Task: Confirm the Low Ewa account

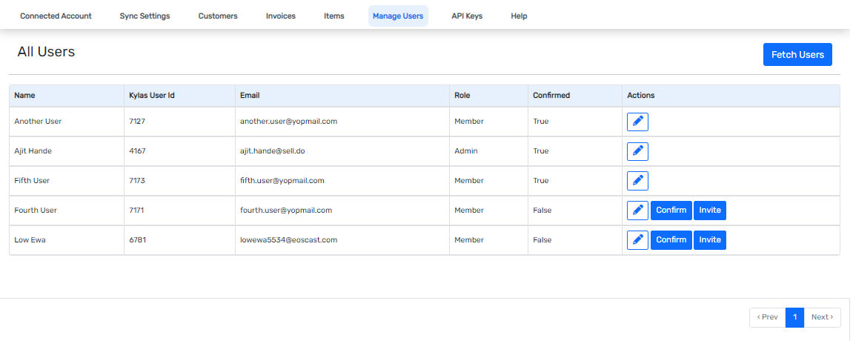Action: click(x=671, y=240)
